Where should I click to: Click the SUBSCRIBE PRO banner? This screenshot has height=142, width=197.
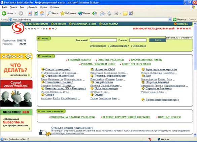coord(16,120)
